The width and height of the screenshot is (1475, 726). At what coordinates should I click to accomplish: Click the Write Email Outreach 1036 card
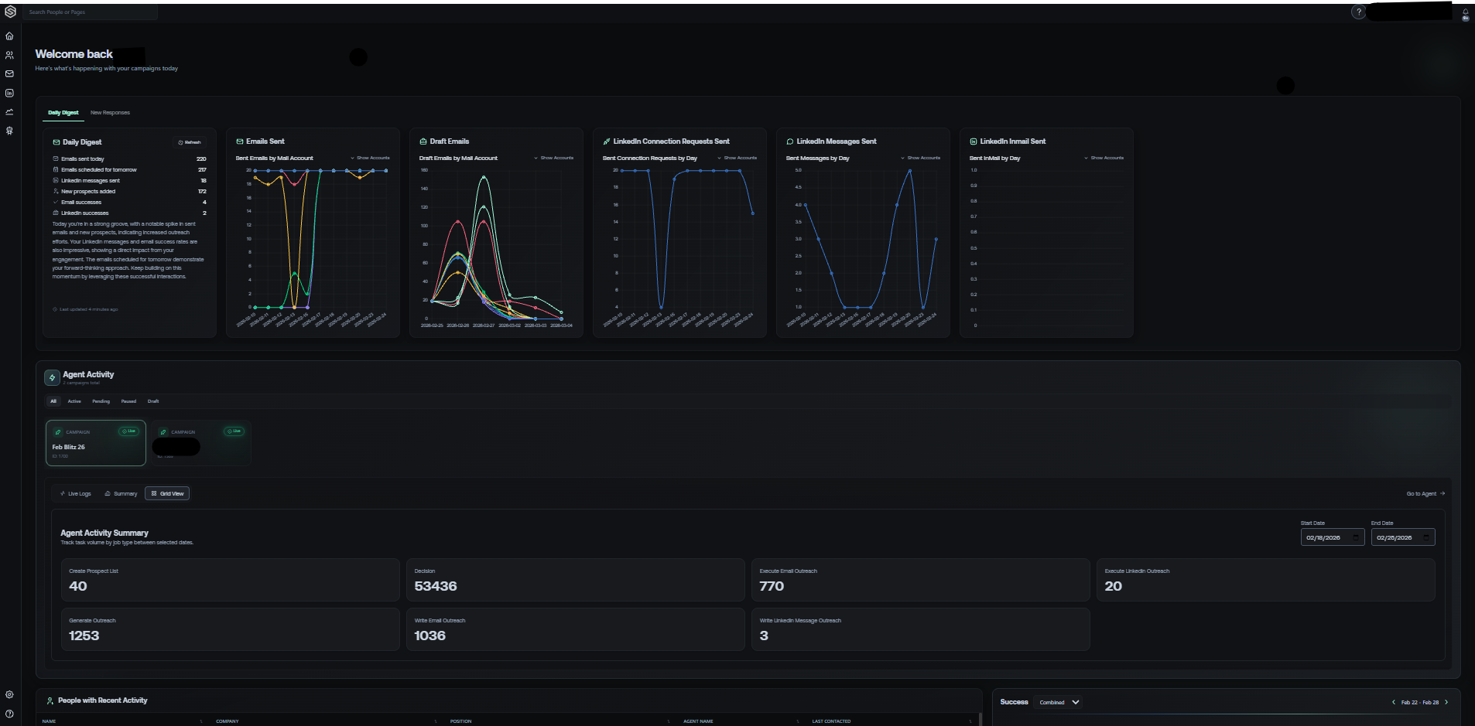point(575,629)
